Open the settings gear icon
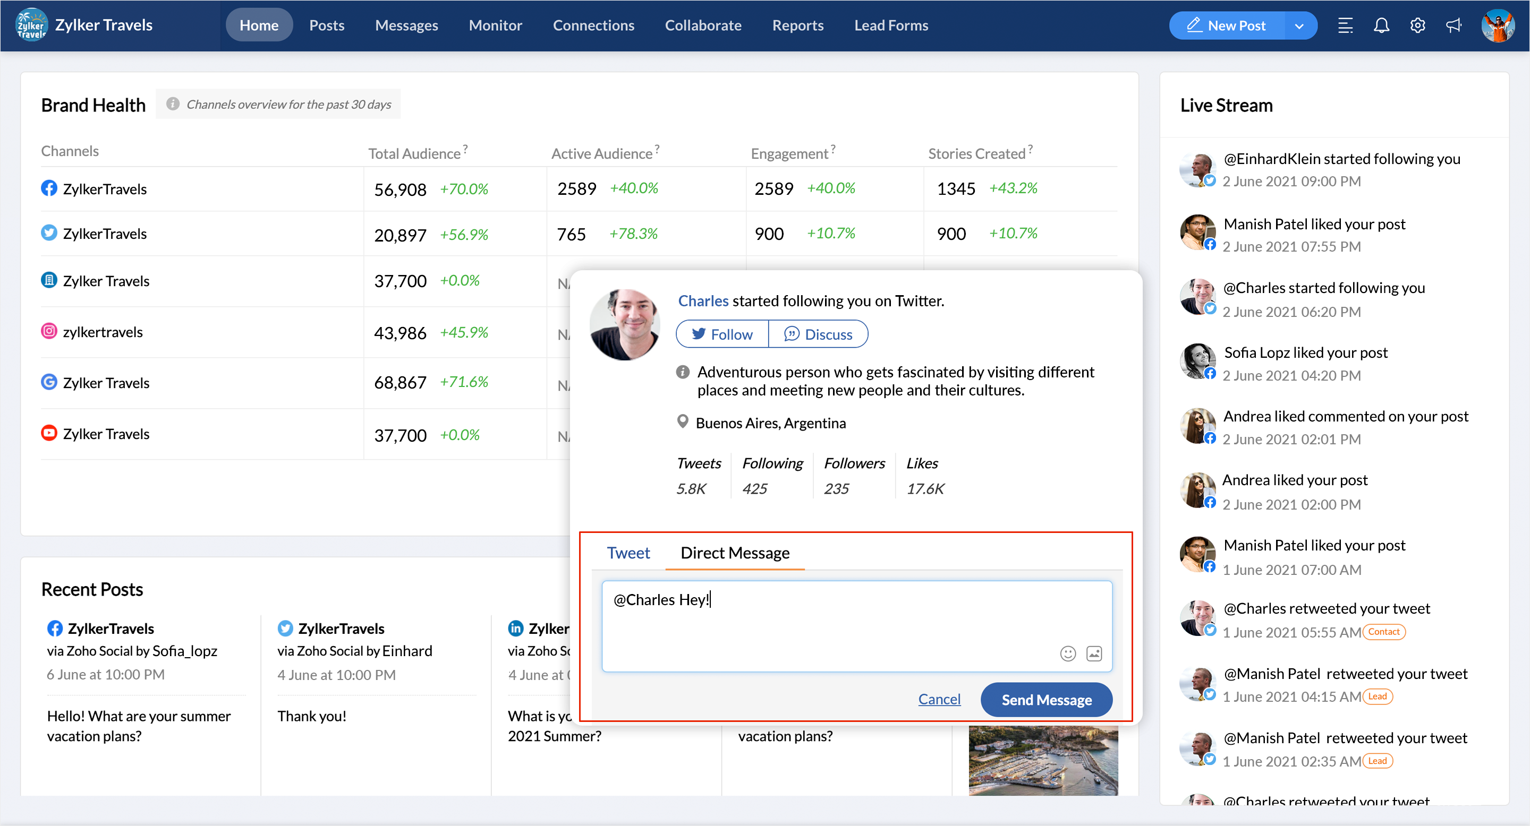 click(1417, 25)
